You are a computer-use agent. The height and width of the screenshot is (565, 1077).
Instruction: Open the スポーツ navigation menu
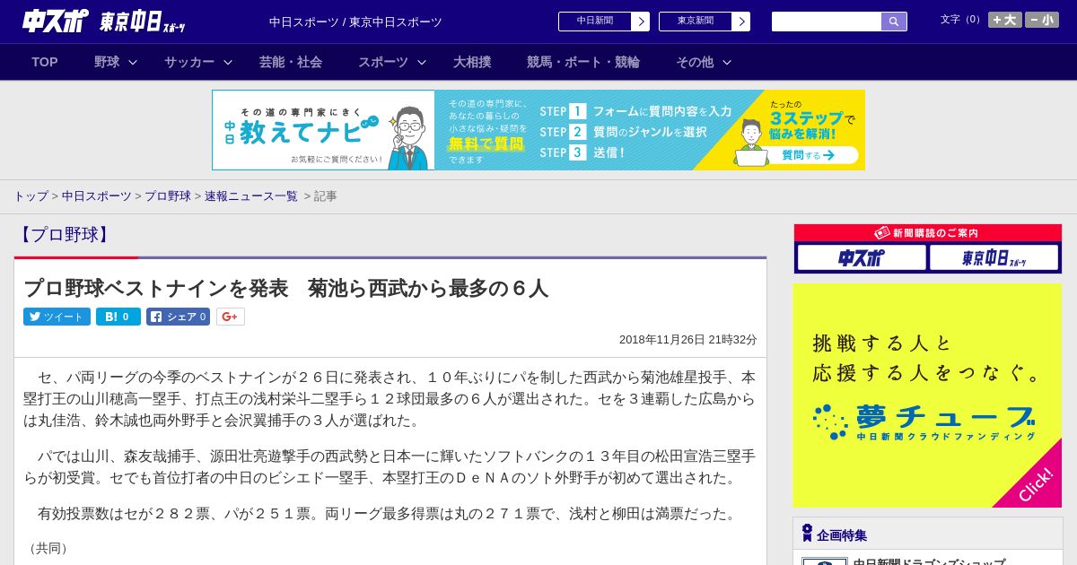[x=383, y=62]
